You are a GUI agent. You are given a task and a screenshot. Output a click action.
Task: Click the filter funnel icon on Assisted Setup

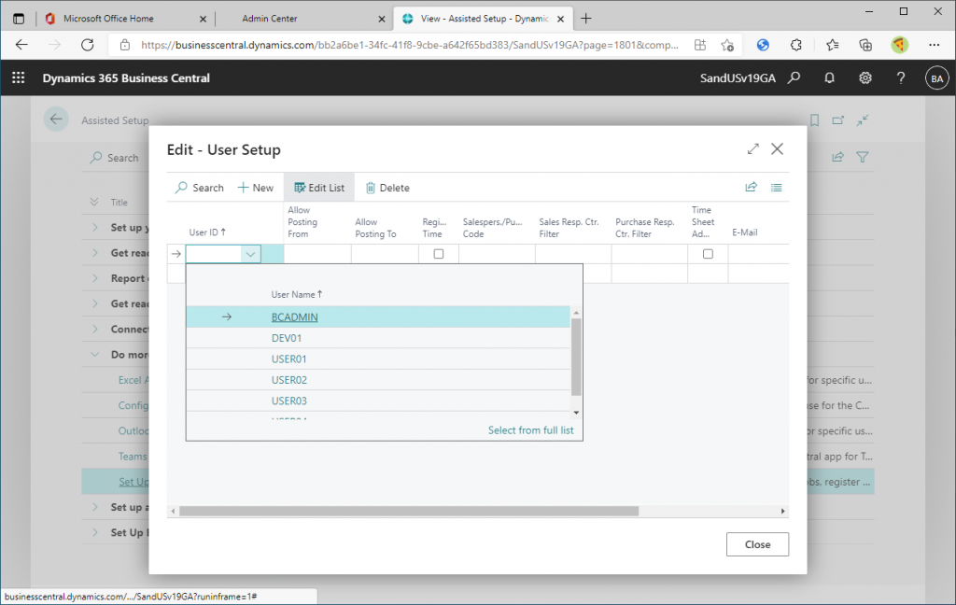click(x=862, y=158)
